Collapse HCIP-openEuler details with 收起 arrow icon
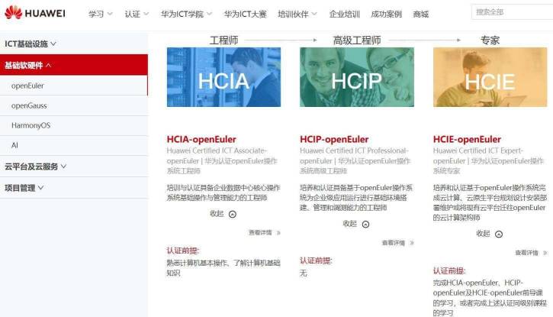The height and width of the screenshot is (317, 553). (x=365, y=224)
